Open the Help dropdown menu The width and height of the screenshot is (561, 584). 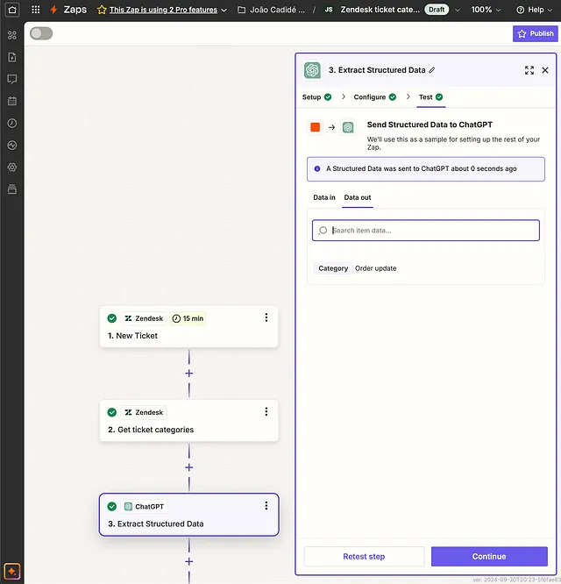(534, 10)
